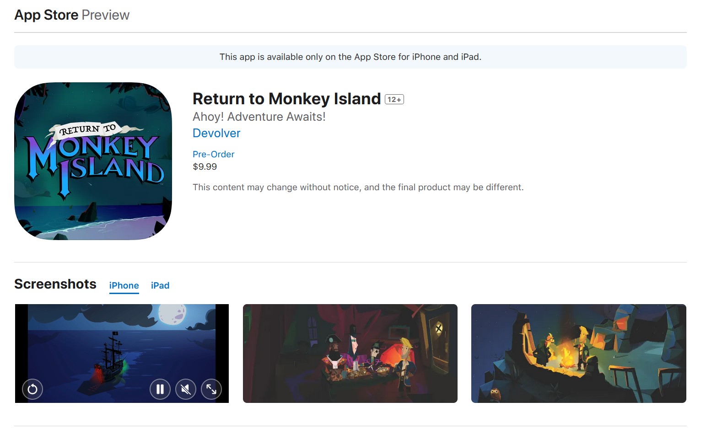Click the content may change disclaimer

tap(358, 187)
